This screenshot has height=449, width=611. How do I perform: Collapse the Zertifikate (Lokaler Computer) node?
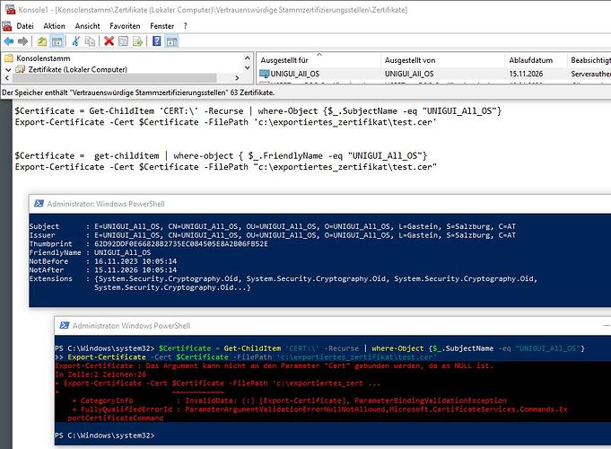tap(8, 69)
